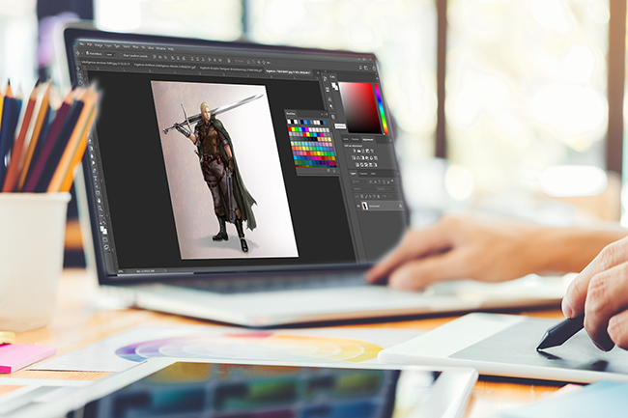This screenshot has width=628, height=418.
Task: Select the Rectangular Marquee tool
Action: click(79, 75)
